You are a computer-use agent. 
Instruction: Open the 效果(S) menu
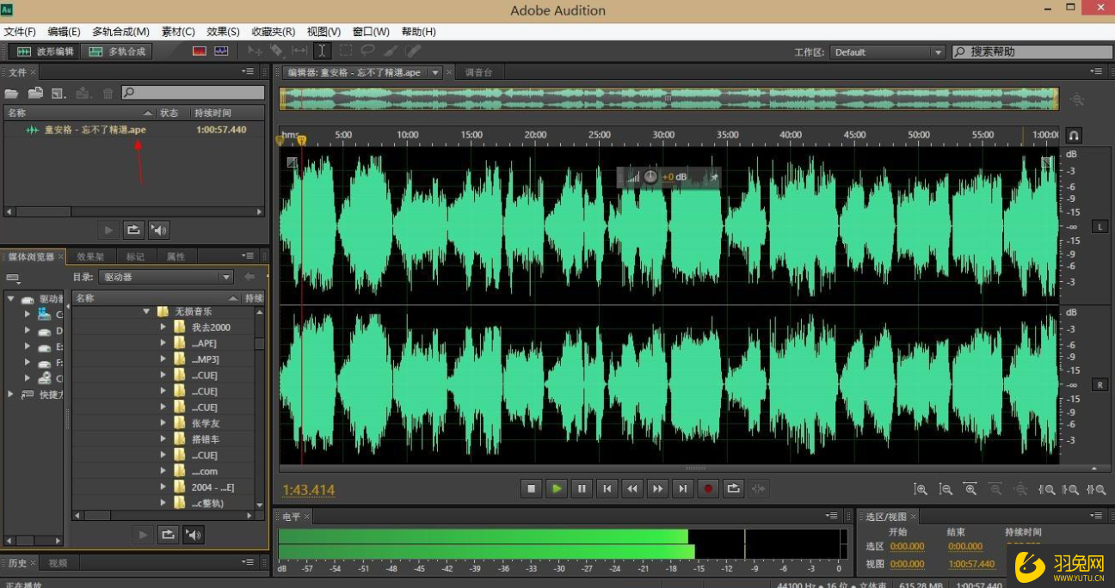tap(223, 32)
